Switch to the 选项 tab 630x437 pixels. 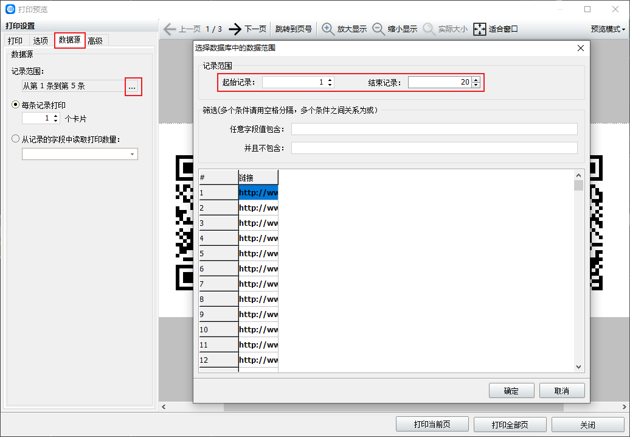(x=41, y=41)
